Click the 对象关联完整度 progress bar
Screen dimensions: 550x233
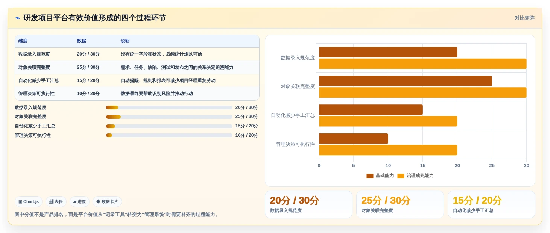coord(169,117)
